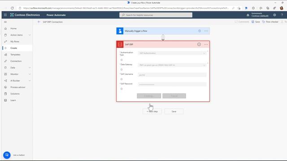This screenshot has height=161, width=287.
Task: Click the info icon under Authentication Type
Action: pos(122,60)
